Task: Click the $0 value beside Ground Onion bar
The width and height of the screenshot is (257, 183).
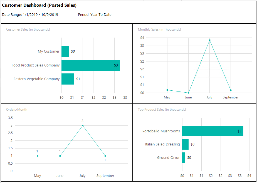Action: click(189, 158)
